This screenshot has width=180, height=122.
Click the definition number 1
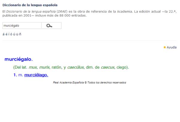(15, 75)
